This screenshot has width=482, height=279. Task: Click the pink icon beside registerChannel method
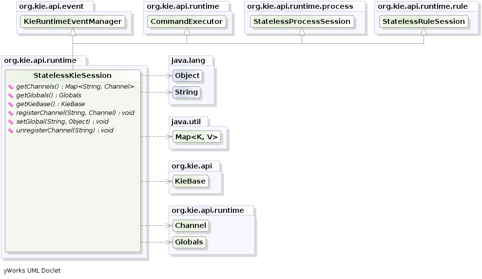(11, 113)
